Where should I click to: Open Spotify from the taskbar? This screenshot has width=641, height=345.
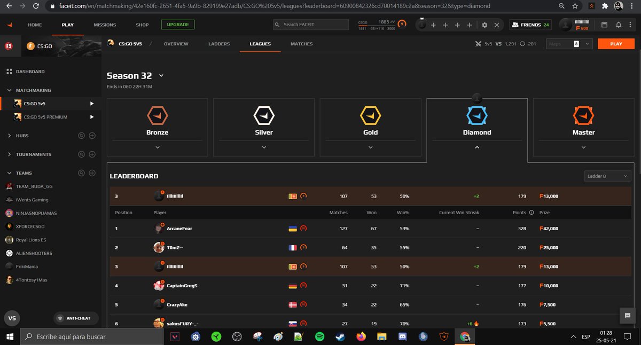(319, 337)
